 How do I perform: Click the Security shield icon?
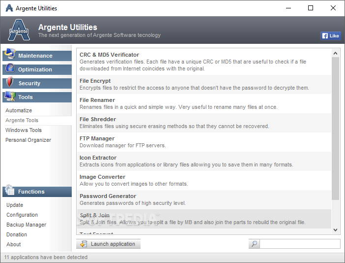pos(10,82)
